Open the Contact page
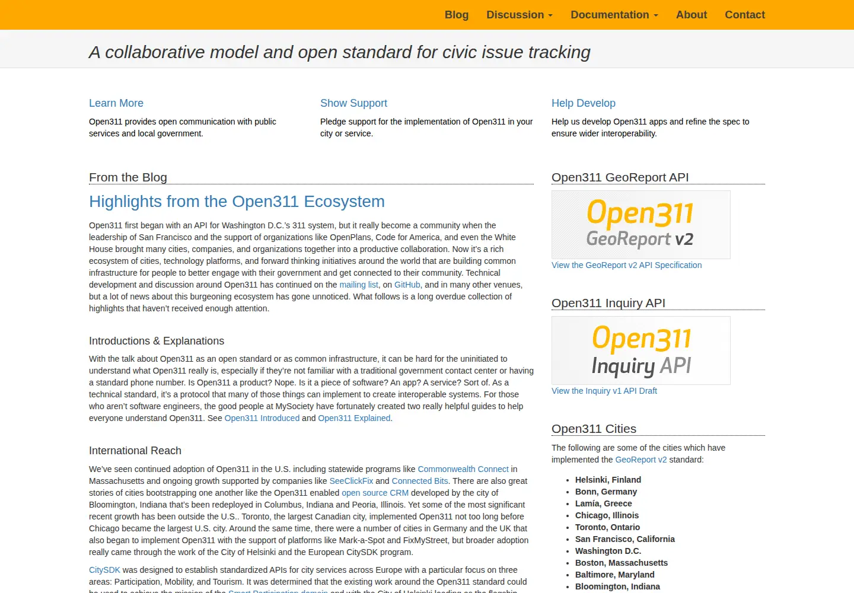The width and height of the screenshot is (854, 593). click(745, 15)
